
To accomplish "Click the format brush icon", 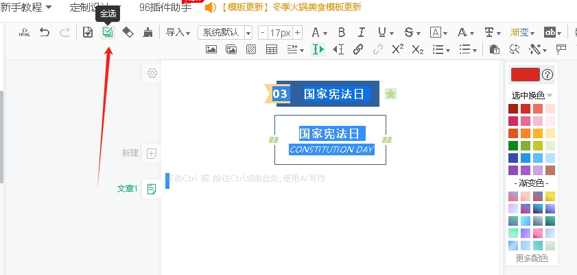I will click(x=148, y=32).
